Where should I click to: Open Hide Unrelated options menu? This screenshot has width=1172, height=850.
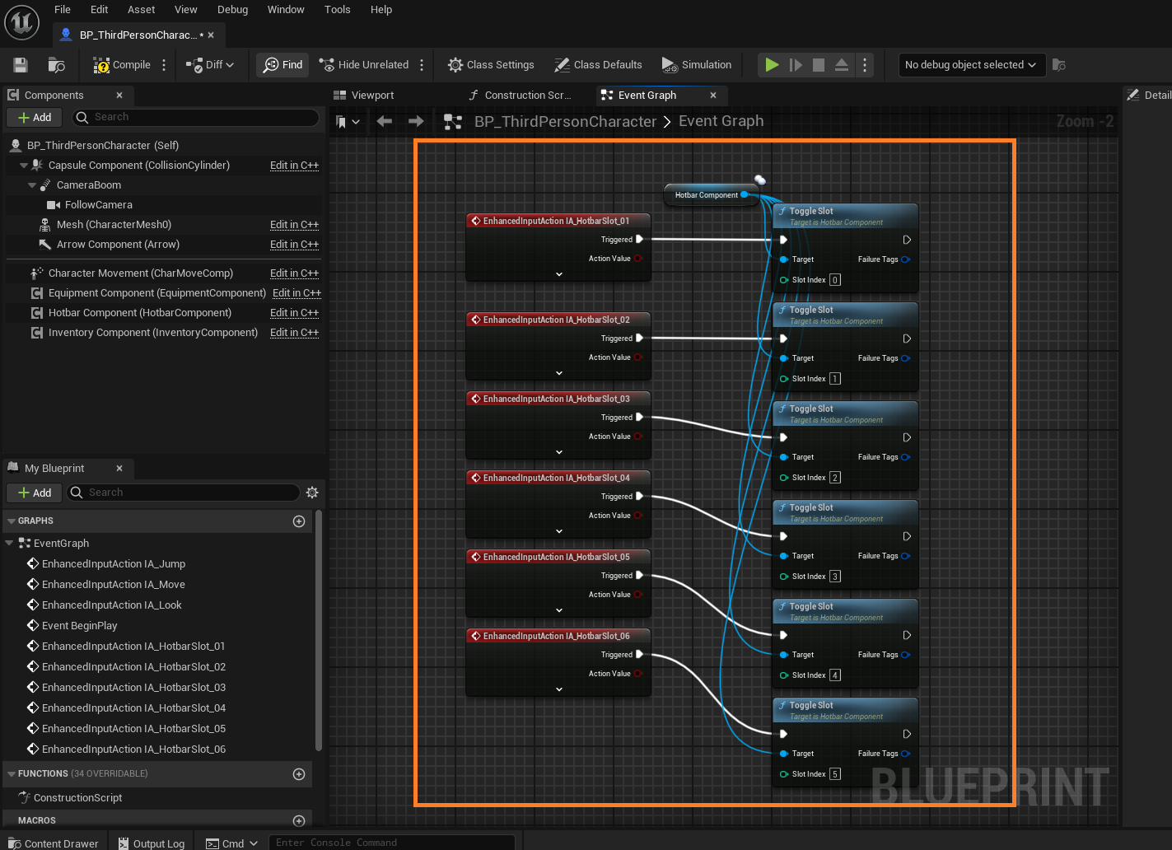(422, 65)
